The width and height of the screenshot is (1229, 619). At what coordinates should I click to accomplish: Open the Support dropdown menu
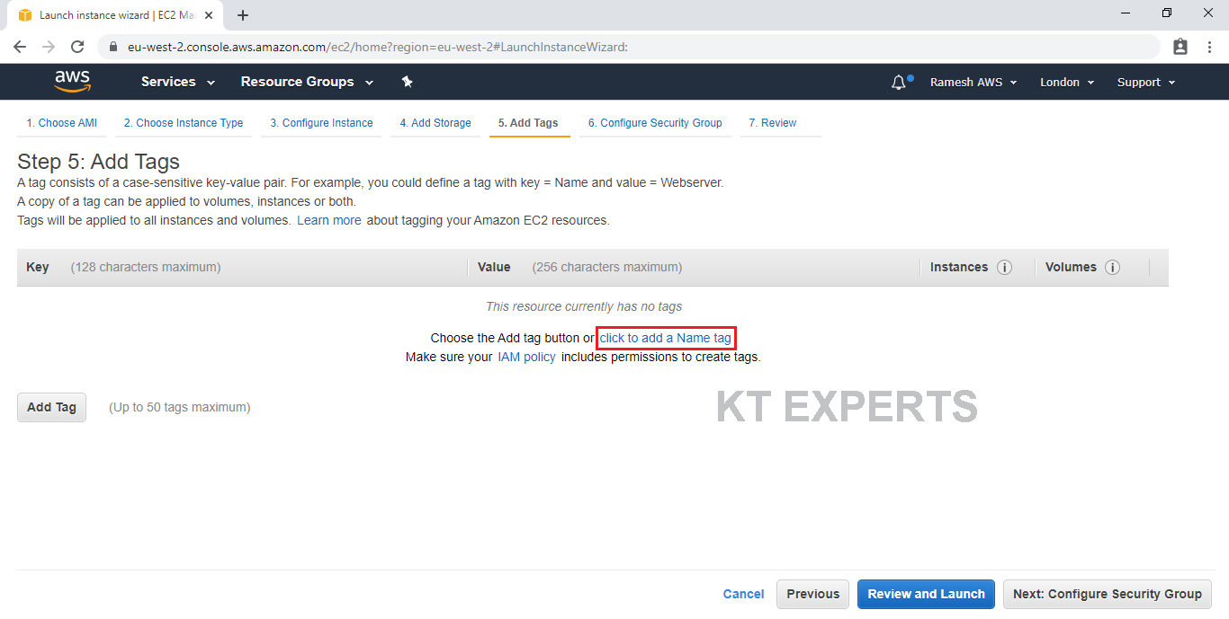coord(1146,82)
